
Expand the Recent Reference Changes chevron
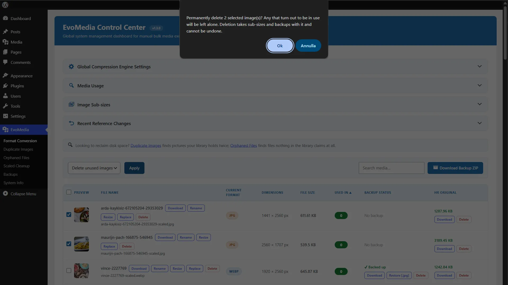(x=479, y=123)
